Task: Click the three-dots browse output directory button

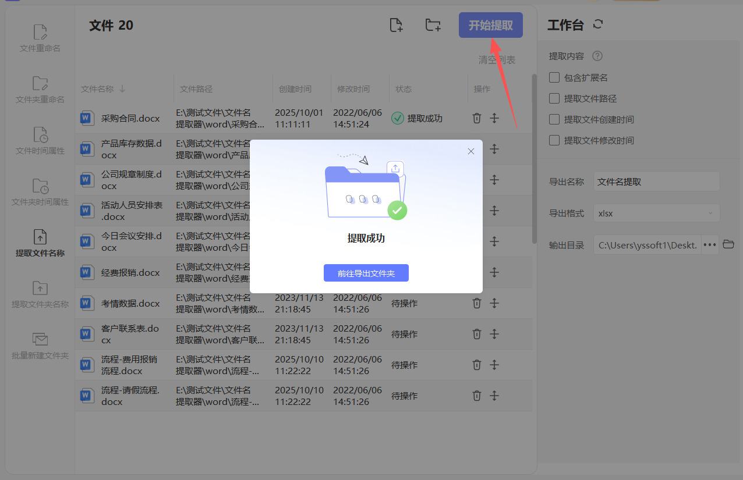Action: tap(709, 245)
